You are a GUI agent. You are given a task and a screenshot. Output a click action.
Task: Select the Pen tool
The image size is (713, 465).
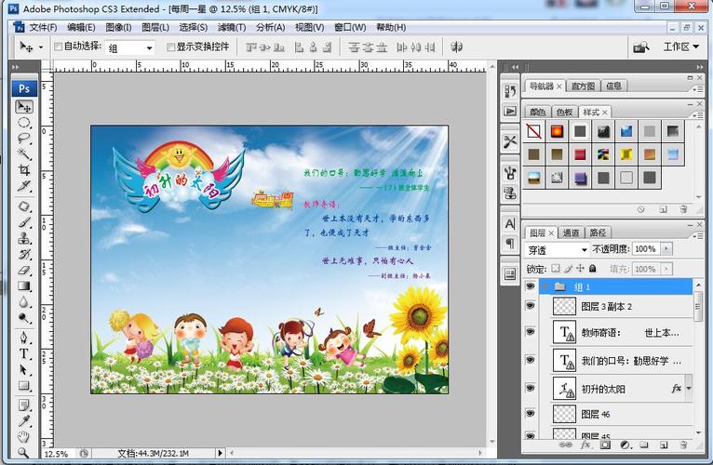24,338
